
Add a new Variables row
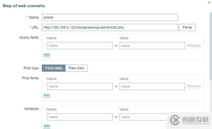pyautogui.click(x=47, y=126)
